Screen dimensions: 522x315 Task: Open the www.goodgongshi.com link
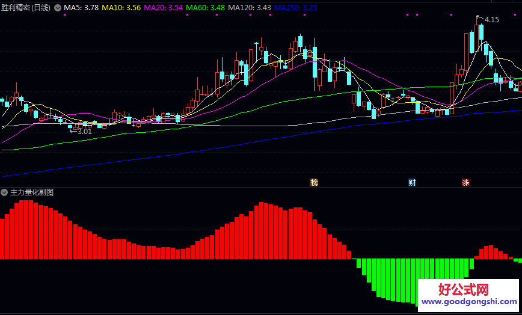tap(470, 302)
